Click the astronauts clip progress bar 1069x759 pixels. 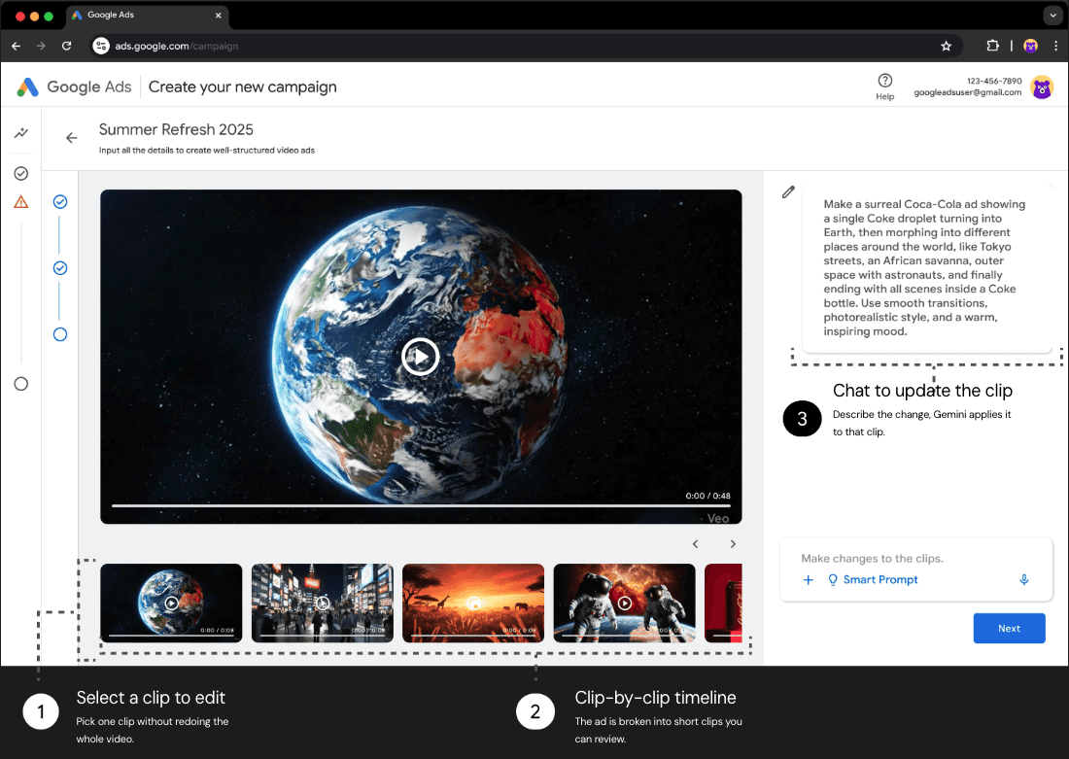(x=625, y=637)
